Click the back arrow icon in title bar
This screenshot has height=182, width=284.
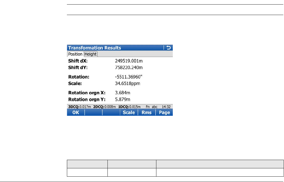click(x=168, y=47)
